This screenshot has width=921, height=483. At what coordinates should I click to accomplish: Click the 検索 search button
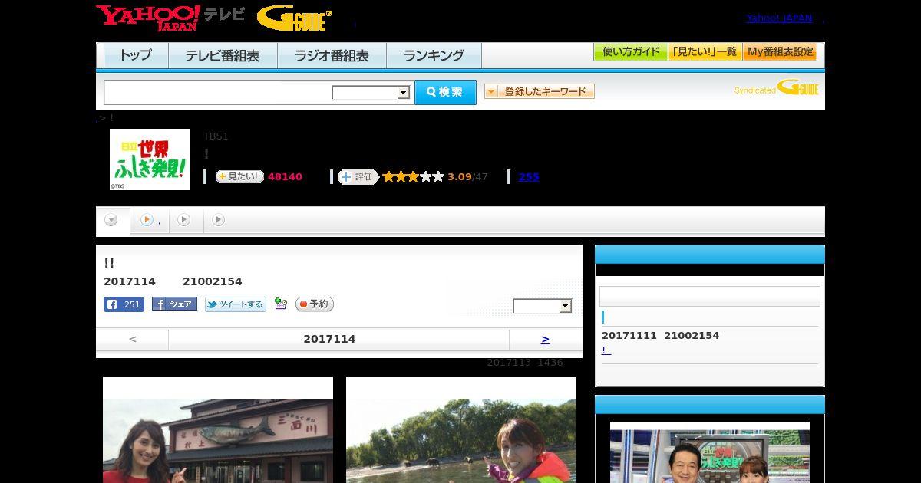coord(445,92)
